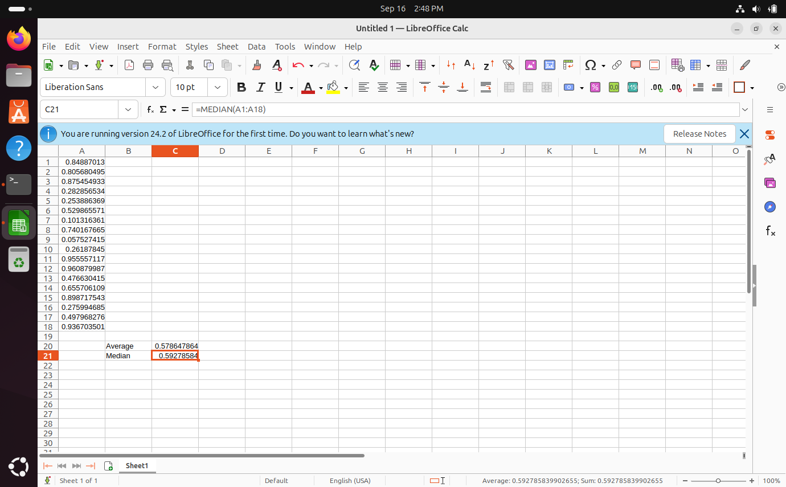Select the Clone Formatting paintbrush

(x=257, y=65)
